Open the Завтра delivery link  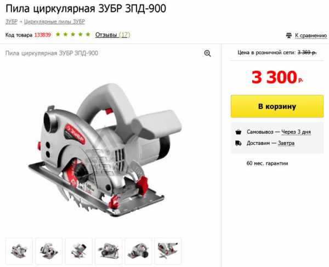point(286,143)
